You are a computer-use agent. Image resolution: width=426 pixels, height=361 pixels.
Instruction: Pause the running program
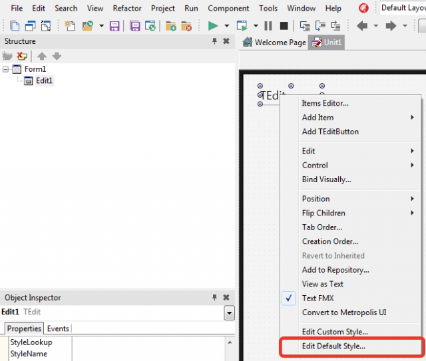pos(268,26)
